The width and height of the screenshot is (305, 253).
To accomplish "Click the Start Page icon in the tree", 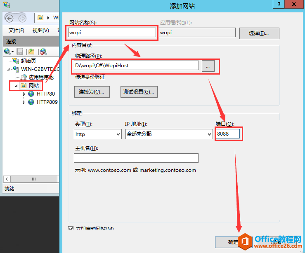I will (16, 61).
